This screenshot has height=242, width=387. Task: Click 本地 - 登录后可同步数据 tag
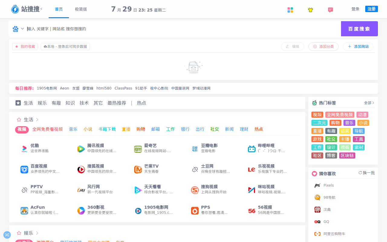pos(65,47)
